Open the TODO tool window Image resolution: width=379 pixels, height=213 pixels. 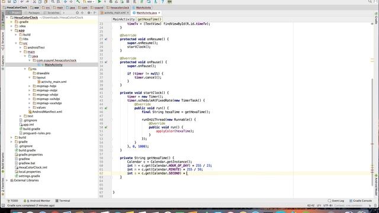point(12,201)
